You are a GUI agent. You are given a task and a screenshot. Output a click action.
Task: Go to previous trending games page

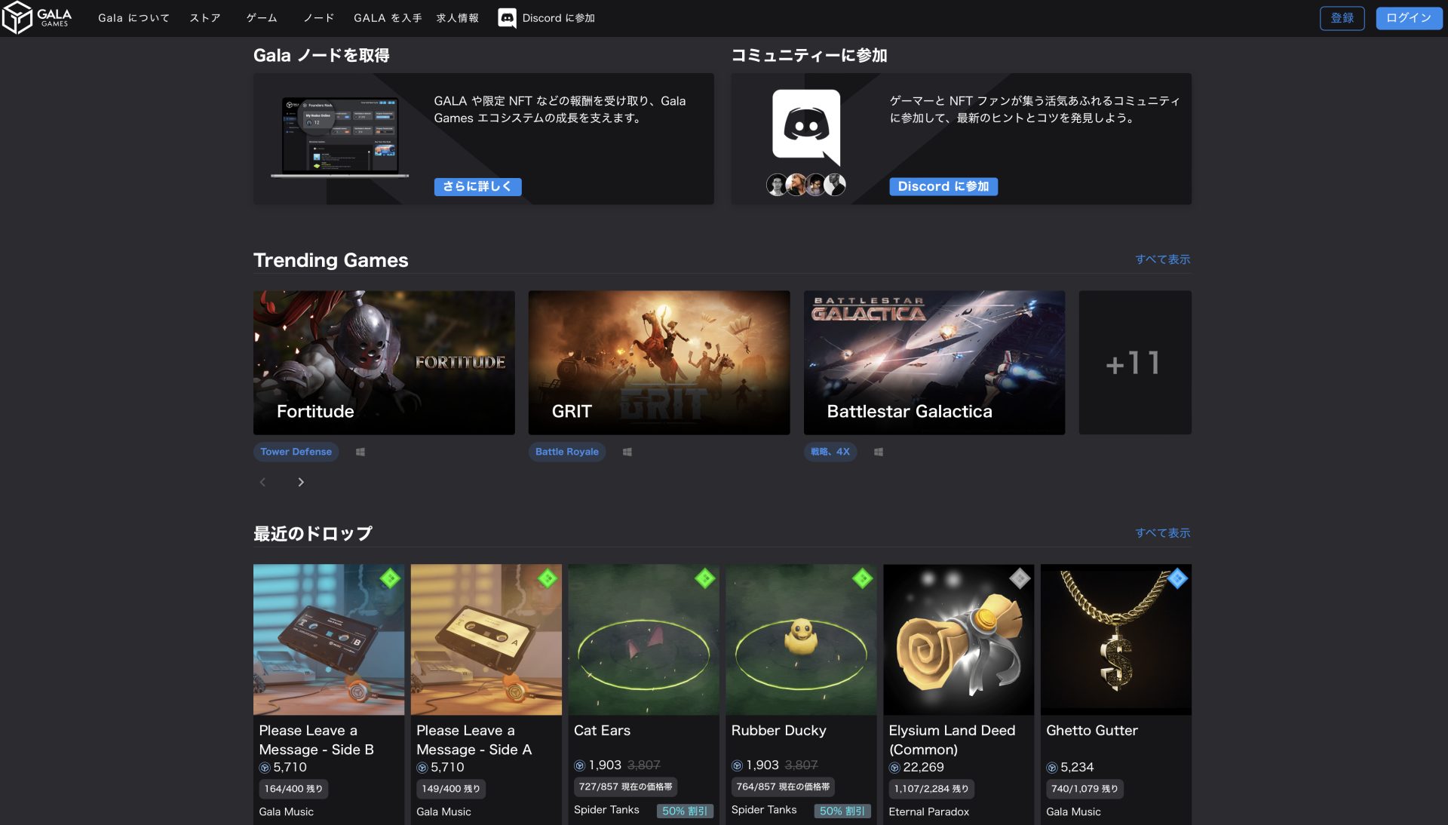click(x=262, y=482)
